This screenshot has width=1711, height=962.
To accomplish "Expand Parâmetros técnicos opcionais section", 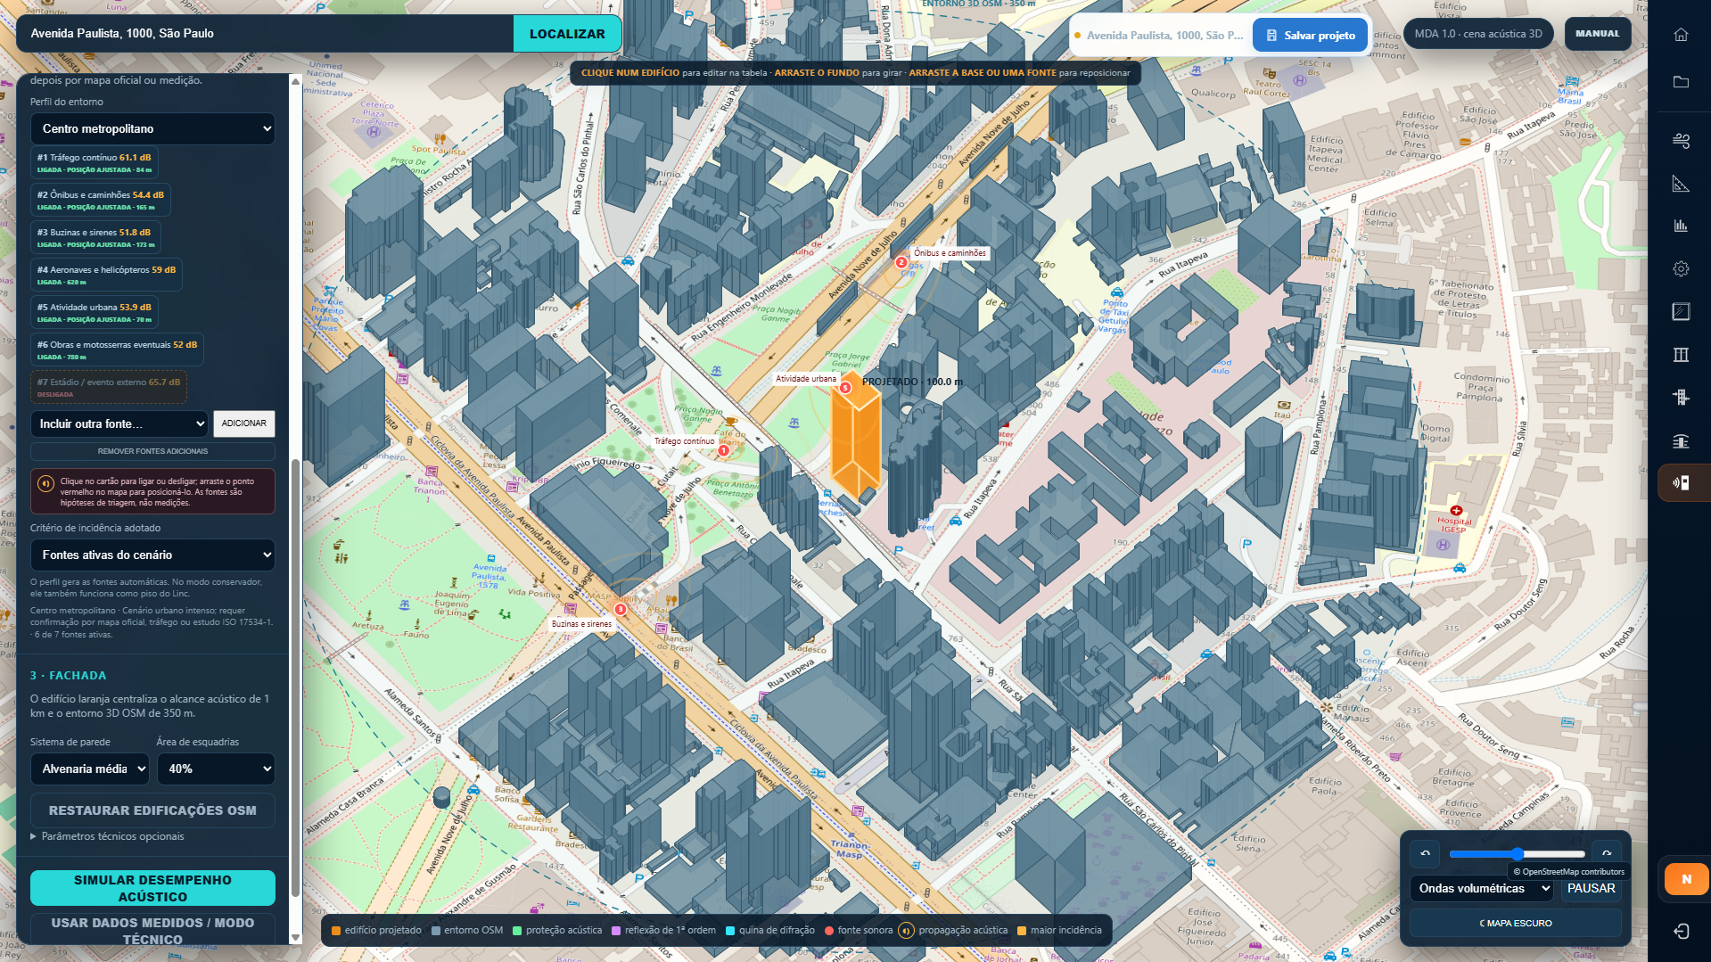I will click(107, 836).
